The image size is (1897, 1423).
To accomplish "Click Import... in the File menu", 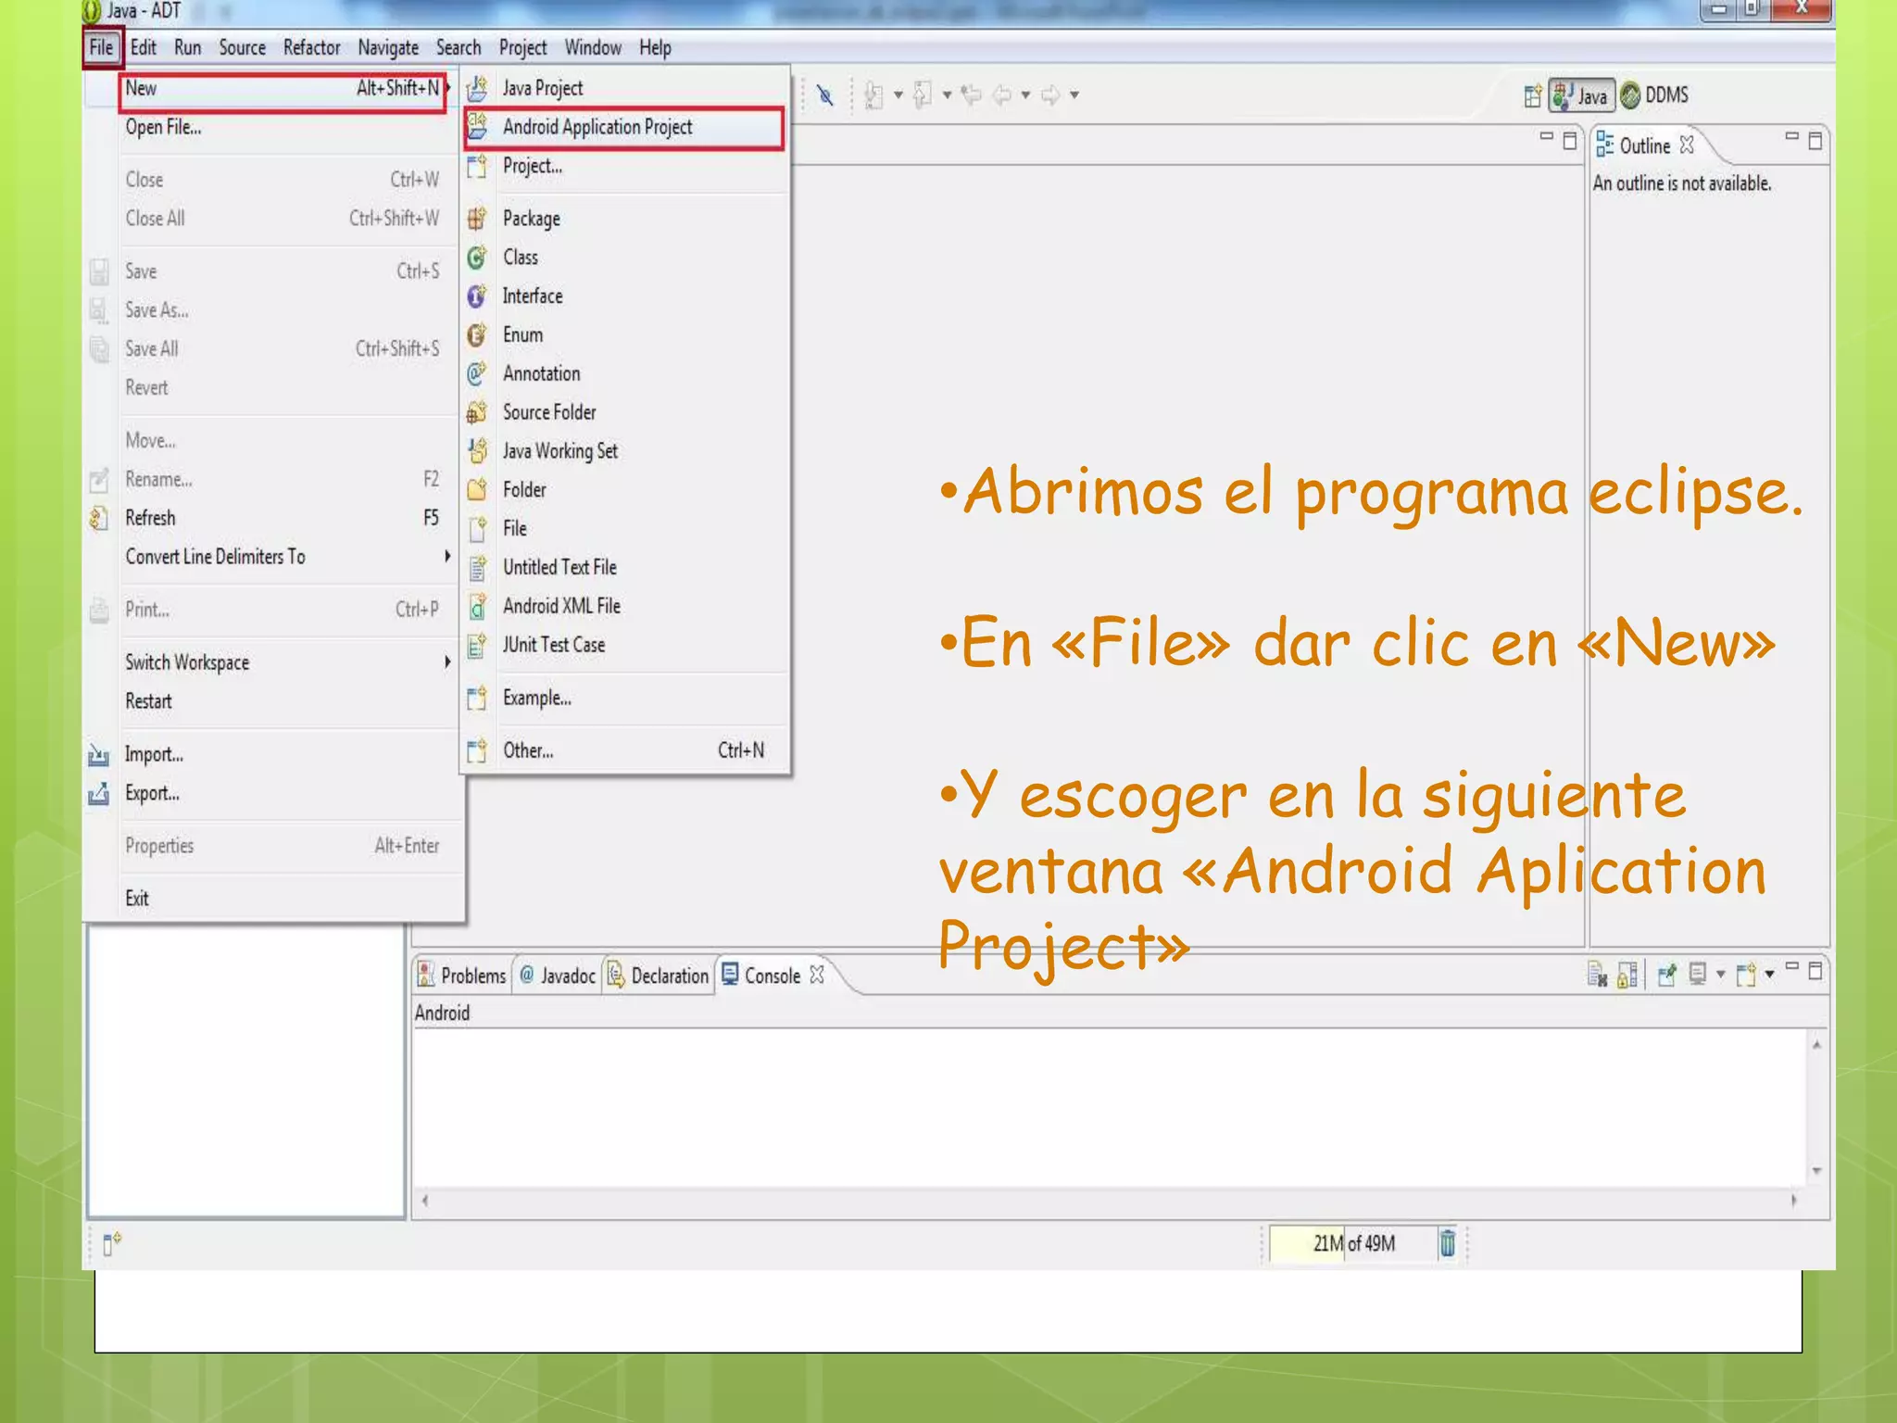I will (x=154, y=754).
